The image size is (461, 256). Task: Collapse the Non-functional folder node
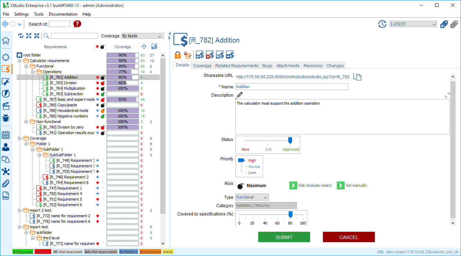[x=26, y=122]
